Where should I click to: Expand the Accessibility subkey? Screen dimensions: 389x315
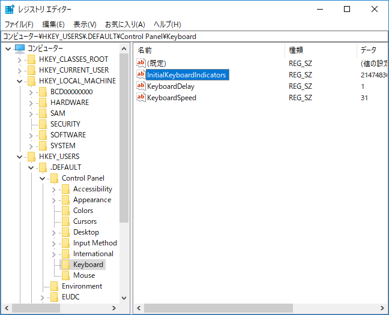(54, 190)
